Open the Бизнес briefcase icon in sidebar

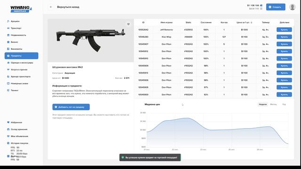[x=8, y=42]
